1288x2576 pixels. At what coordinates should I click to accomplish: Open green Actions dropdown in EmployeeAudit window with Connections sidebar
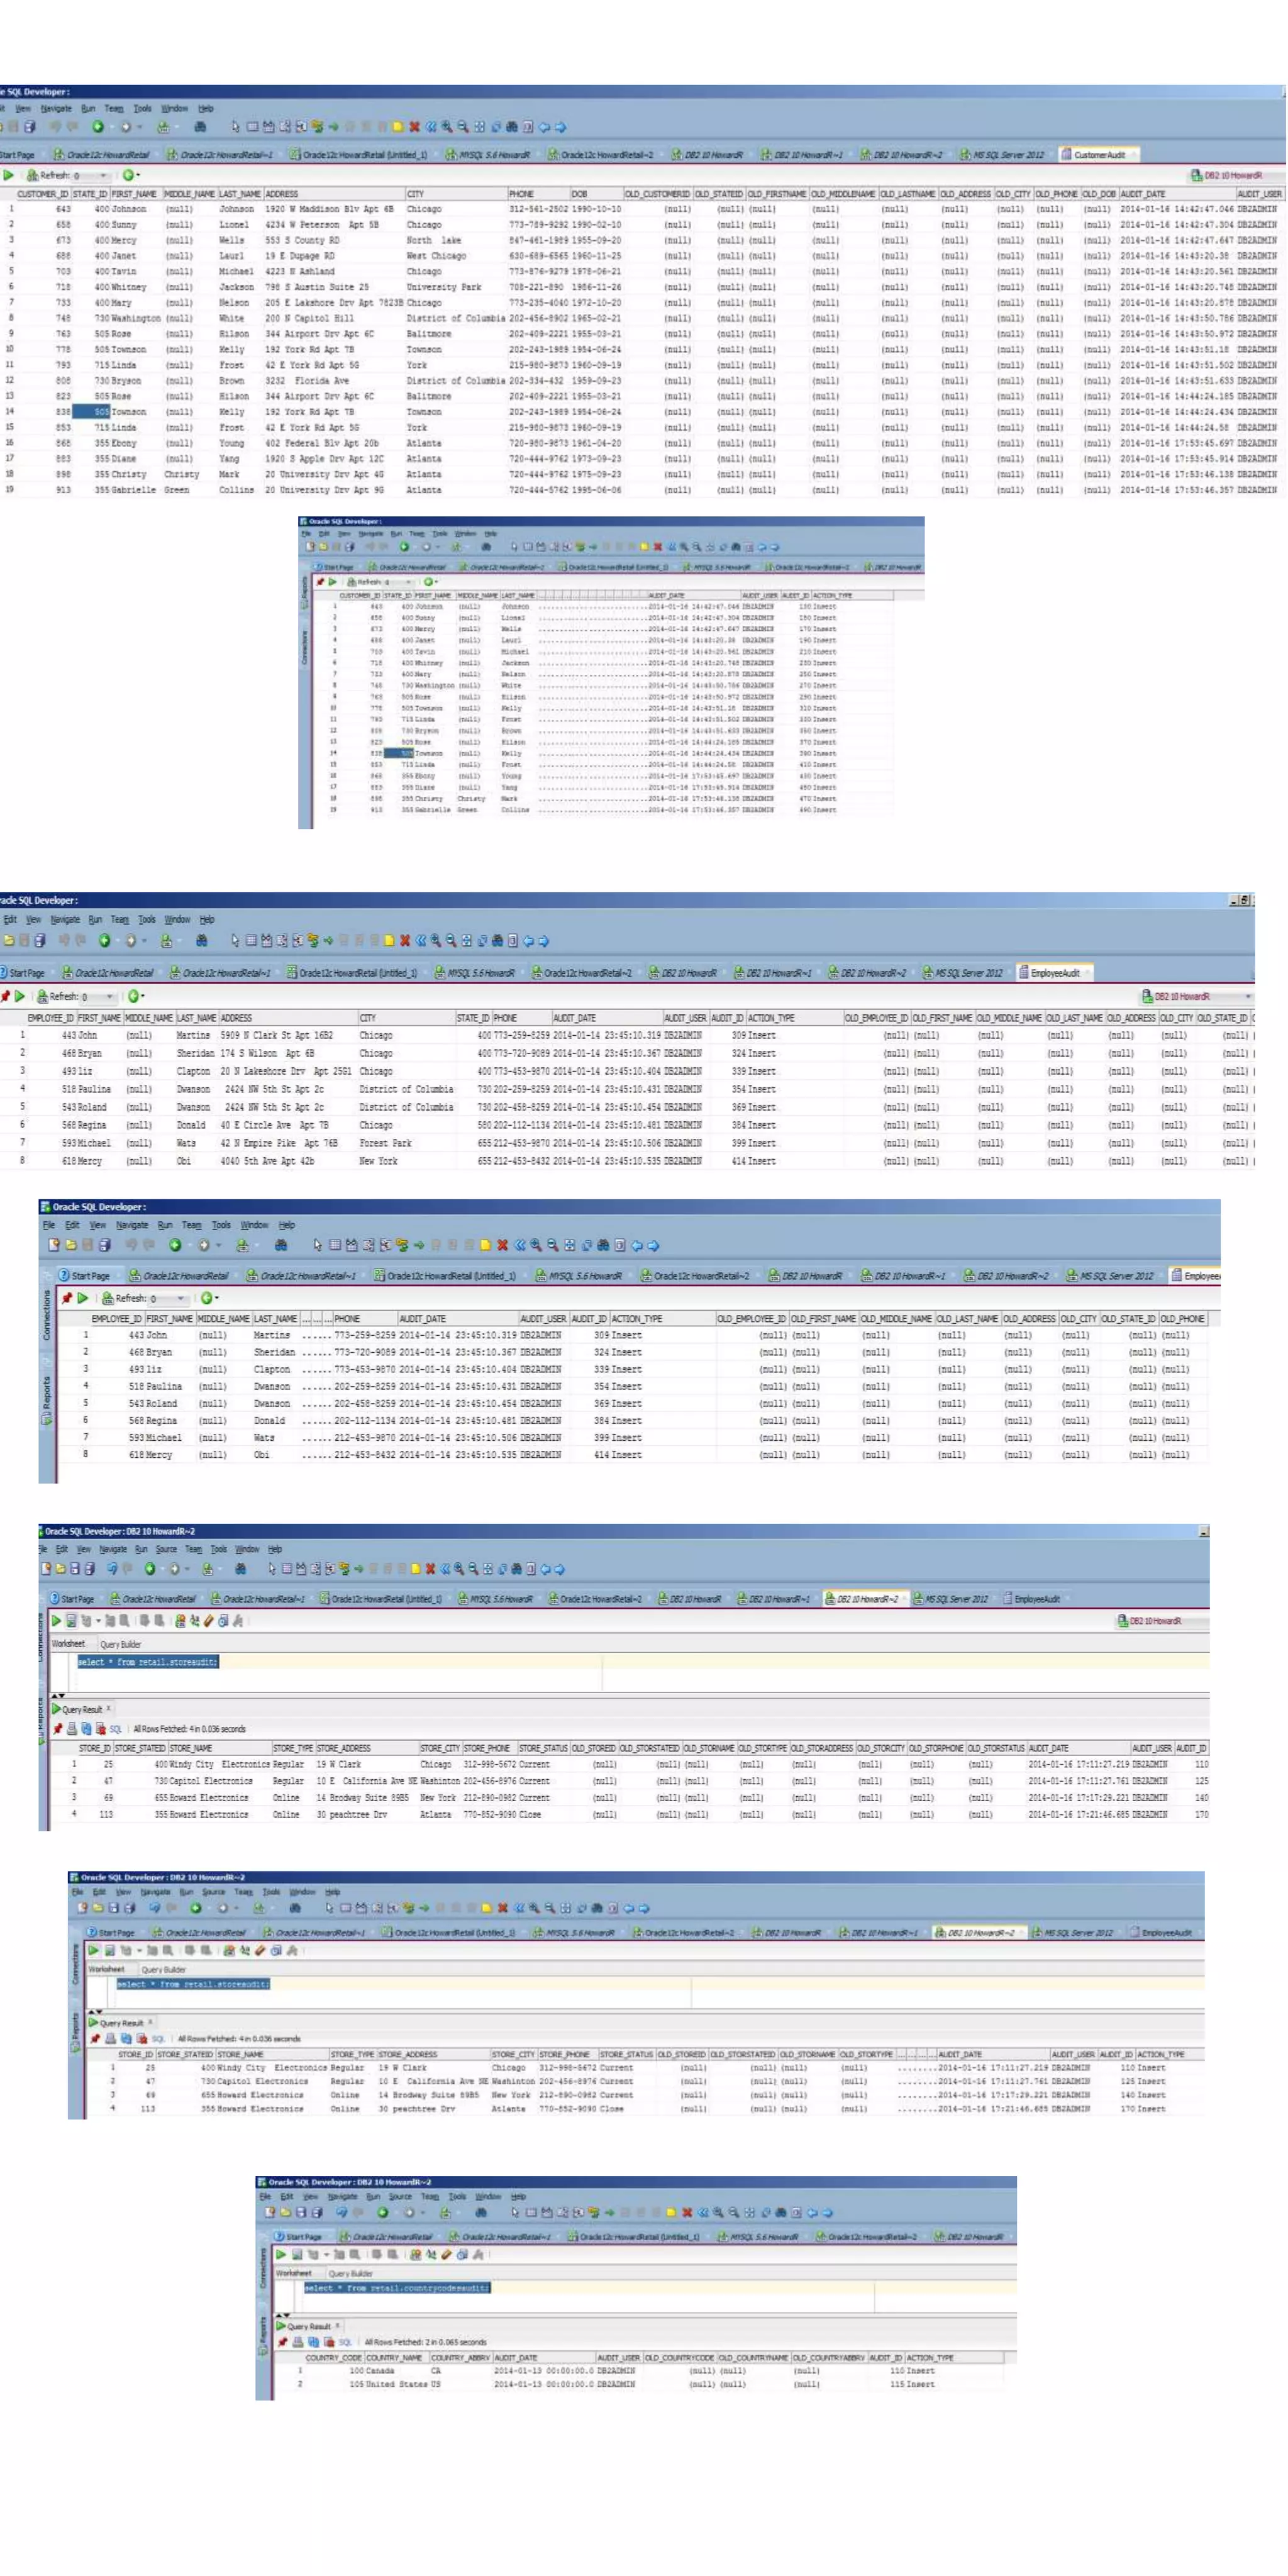pos(209,1298)
